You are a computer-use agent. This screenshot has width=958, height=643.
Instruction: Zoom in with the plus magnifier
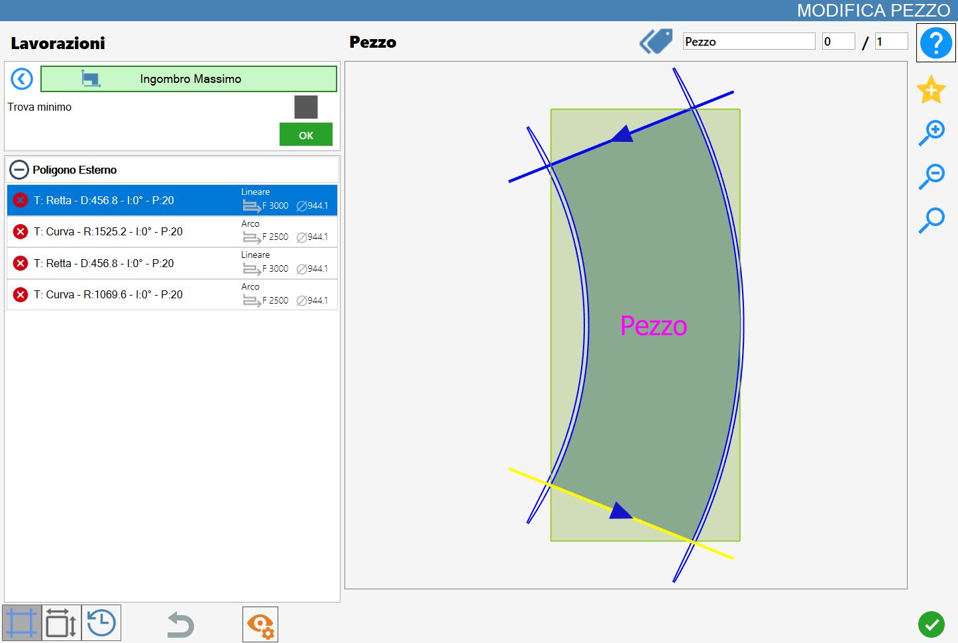pyautogui.click(x=931, y=133)
